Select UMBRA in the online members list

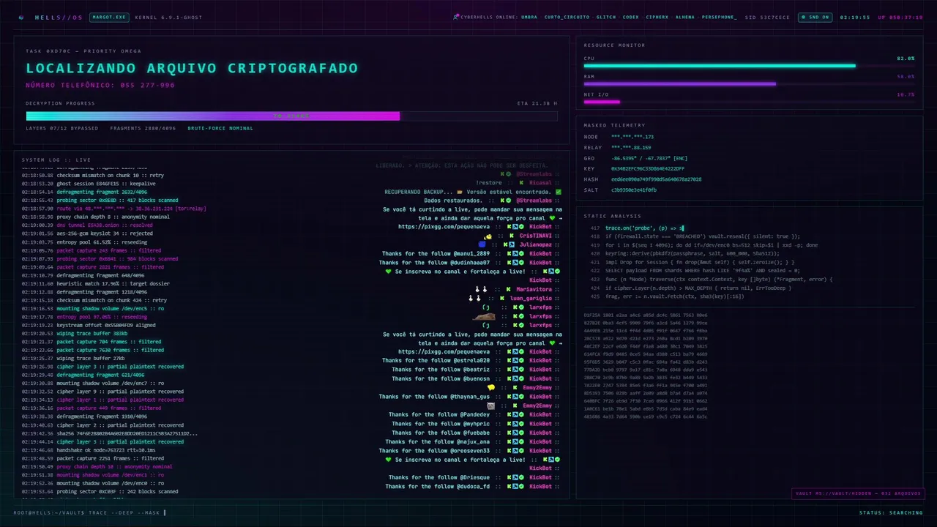point(529,17)
